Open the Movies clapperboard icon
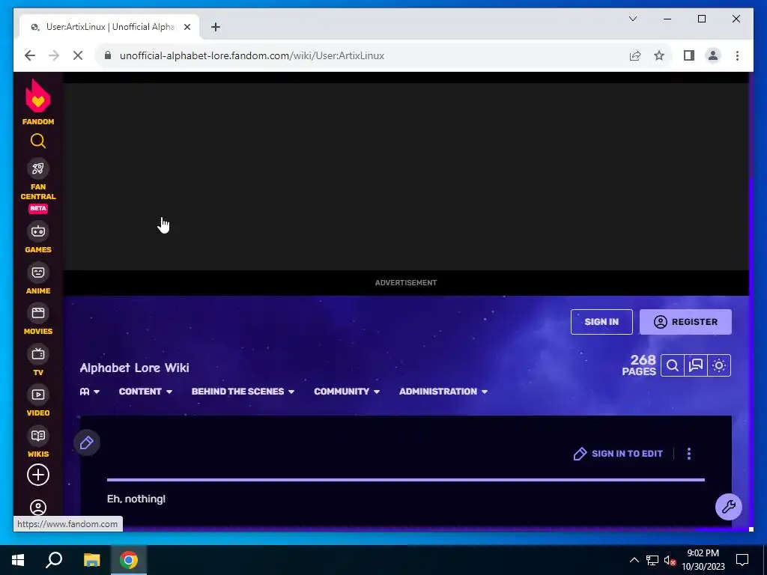 pos(38,313)
